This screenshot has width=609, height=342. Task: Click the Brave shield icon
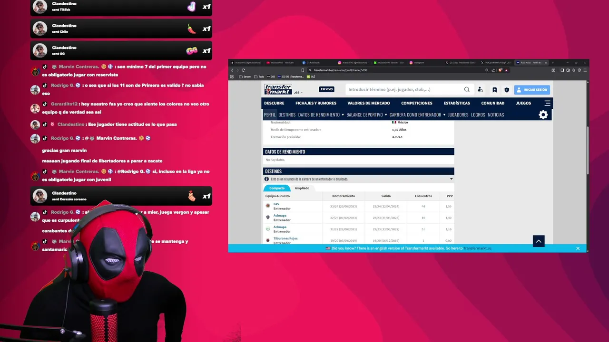[500, 70]
